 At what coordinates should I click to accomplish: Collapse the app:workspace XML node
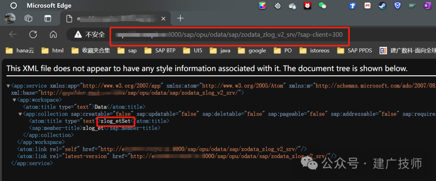click(14, 100)
